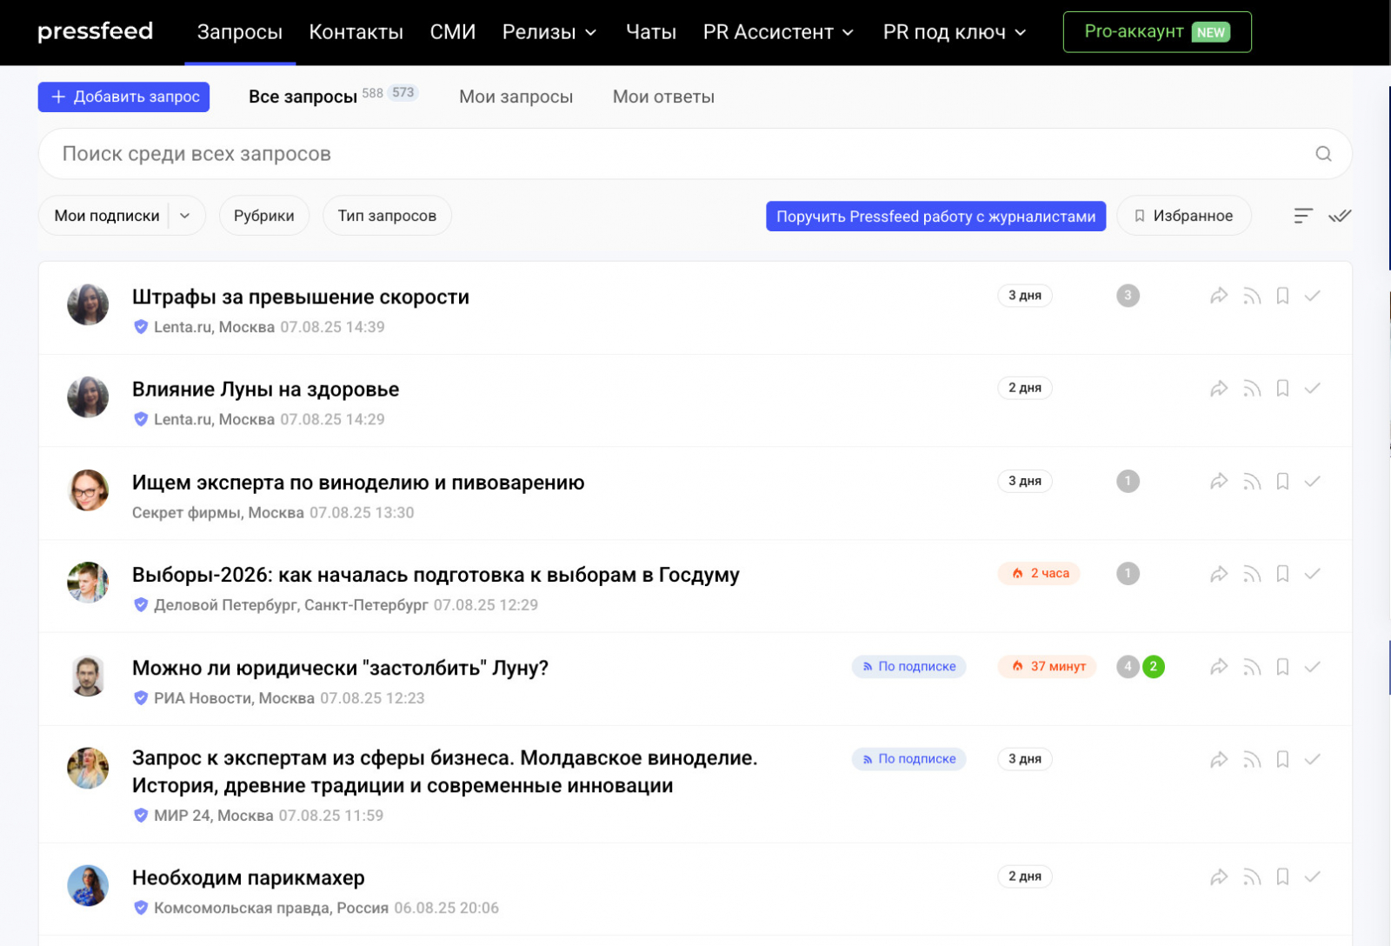Expand the Мои подписки chevron
Image resolution: width=1391 pixels, height=946 pixels.
[x=185, y=216]
